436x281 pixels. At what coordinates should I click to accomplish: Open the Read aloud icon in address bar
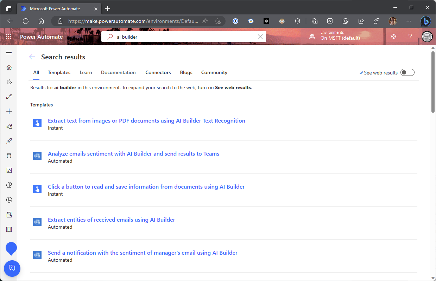point(205,21)
